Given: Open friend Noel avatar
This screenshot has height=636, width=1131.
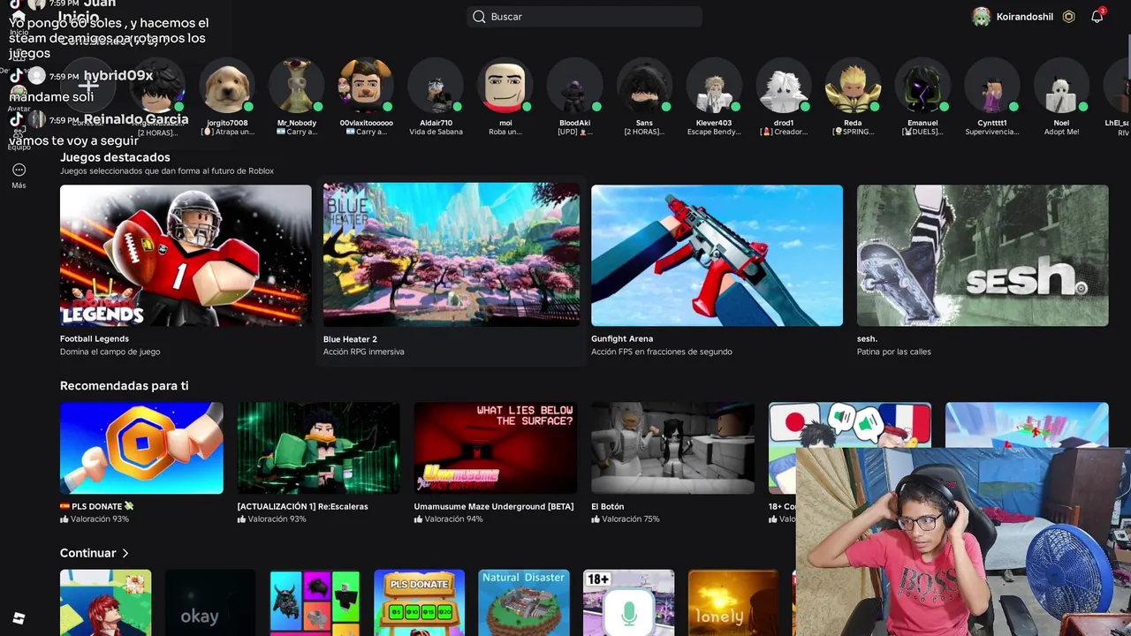Looking at the screenshot, I should pyautogui.click(x=1061, y=87).
